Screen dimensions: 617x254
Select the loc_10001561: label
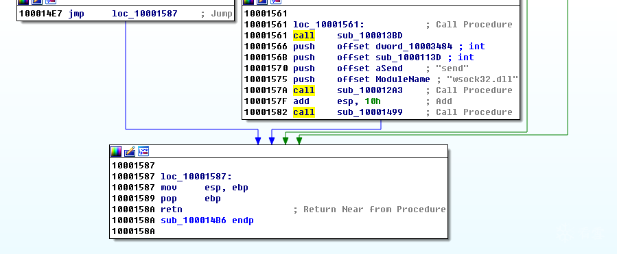point(329,25)
